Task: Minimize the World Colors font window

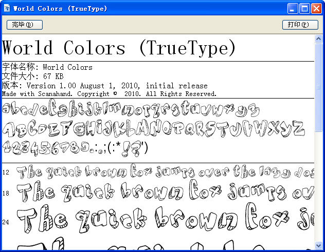Action: (293, 8)
